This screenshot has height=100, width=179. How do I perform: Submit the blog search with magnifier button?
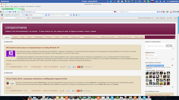click(x=169, y=46)
